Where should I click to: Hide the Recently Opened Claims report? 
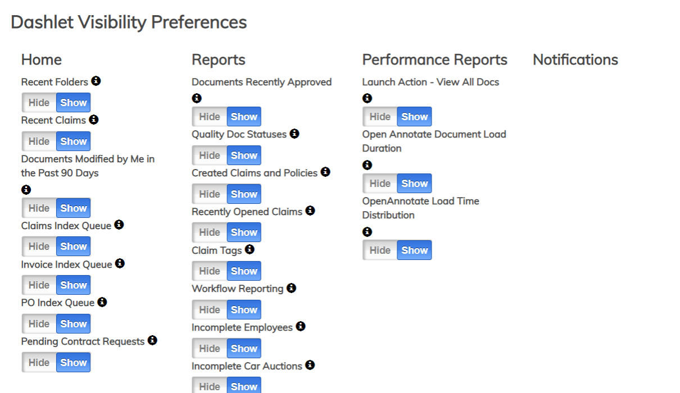coord(210,232)
